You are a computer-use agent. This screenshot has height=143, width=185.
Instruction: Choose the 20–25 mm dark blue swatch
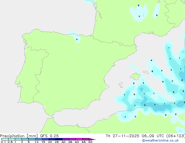(x=52, y=139)
